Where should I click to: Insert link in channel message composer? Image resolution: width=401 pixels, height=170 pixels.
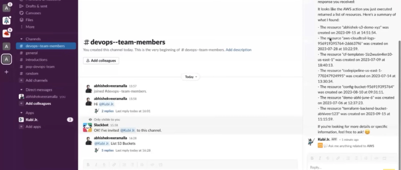point(114,165)
